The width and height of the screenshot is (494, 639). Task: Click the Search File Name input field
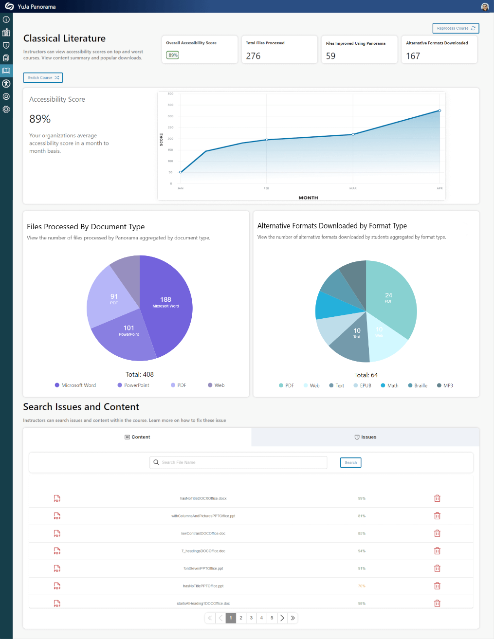[x=238, y=462]
